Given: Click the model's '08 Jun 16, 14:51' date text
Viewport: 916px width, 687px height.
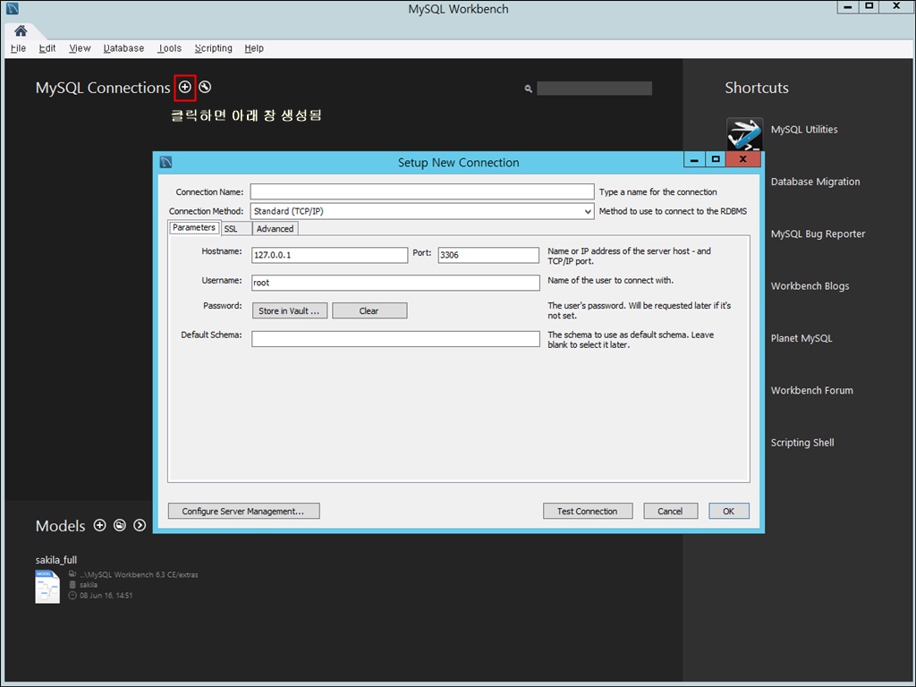Looking at the screenshot, I should click(106, 595).
